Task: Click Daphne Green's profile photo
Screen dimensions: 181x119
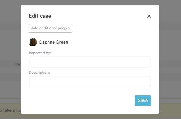Action: [33, 42]
